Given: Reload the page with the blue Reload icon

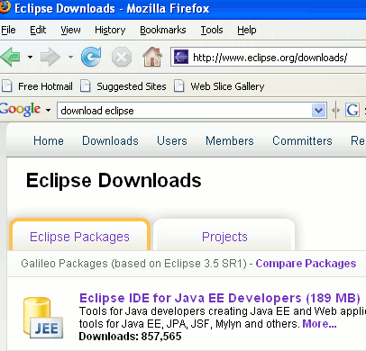Looking at the screenshot, I should (x=91, y=57).
